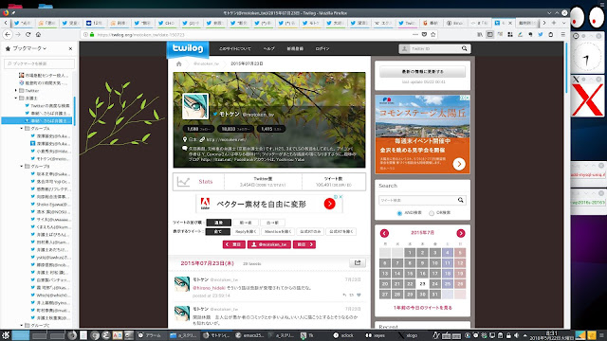Go back with Firefox back arrow
Image resolution: width=607 pixels, height=341 pixels.
coord(8,34)
